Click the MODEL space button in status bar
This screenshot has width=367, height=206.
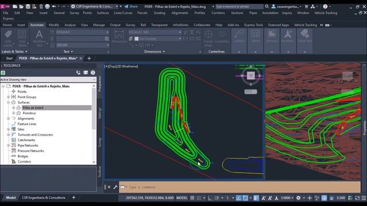(x=182, y=198)
